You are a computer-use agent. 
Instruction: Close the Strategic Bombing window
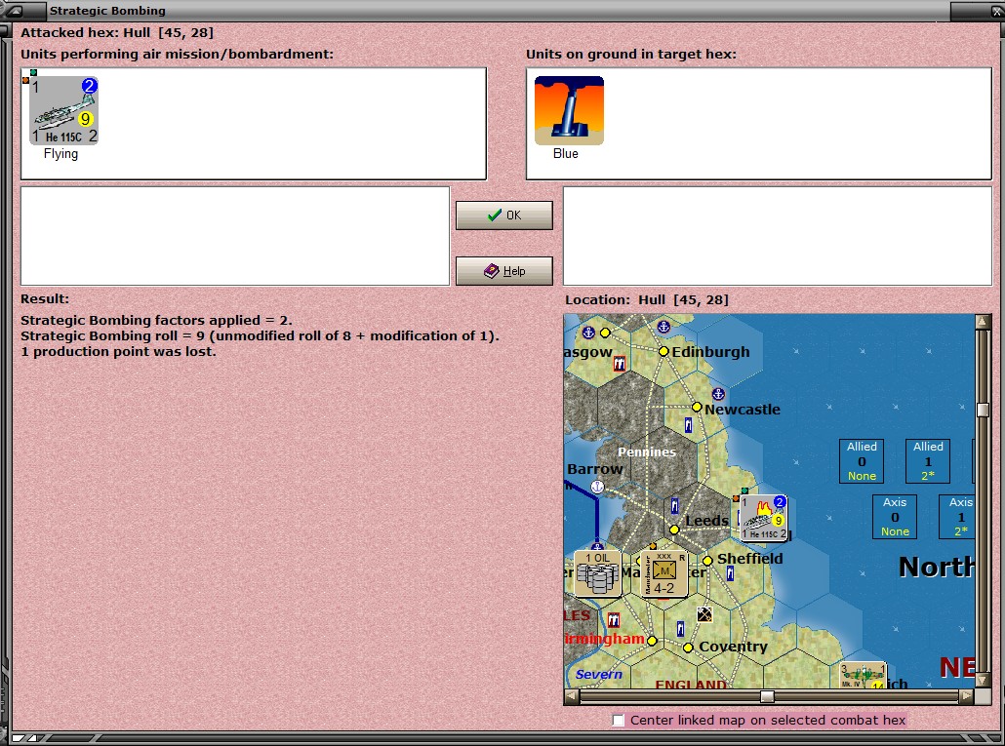997,11
